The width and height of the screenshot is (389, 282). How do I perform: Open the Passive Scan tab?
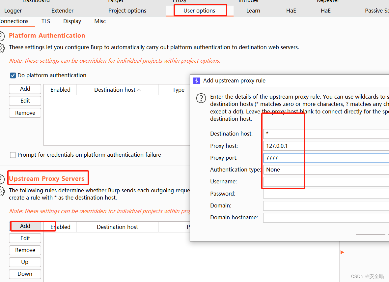(376, 11)
